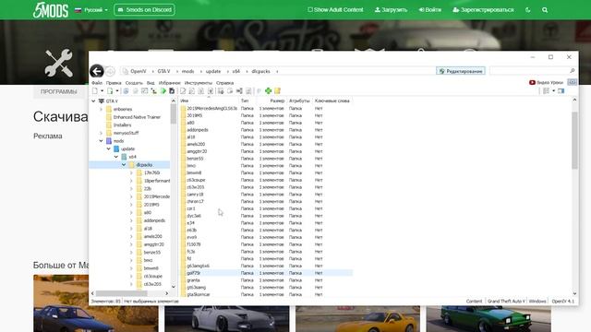Click the 5mods on Discord button
The height and width of the screenshot is (332, 591).
coord(144,10)
